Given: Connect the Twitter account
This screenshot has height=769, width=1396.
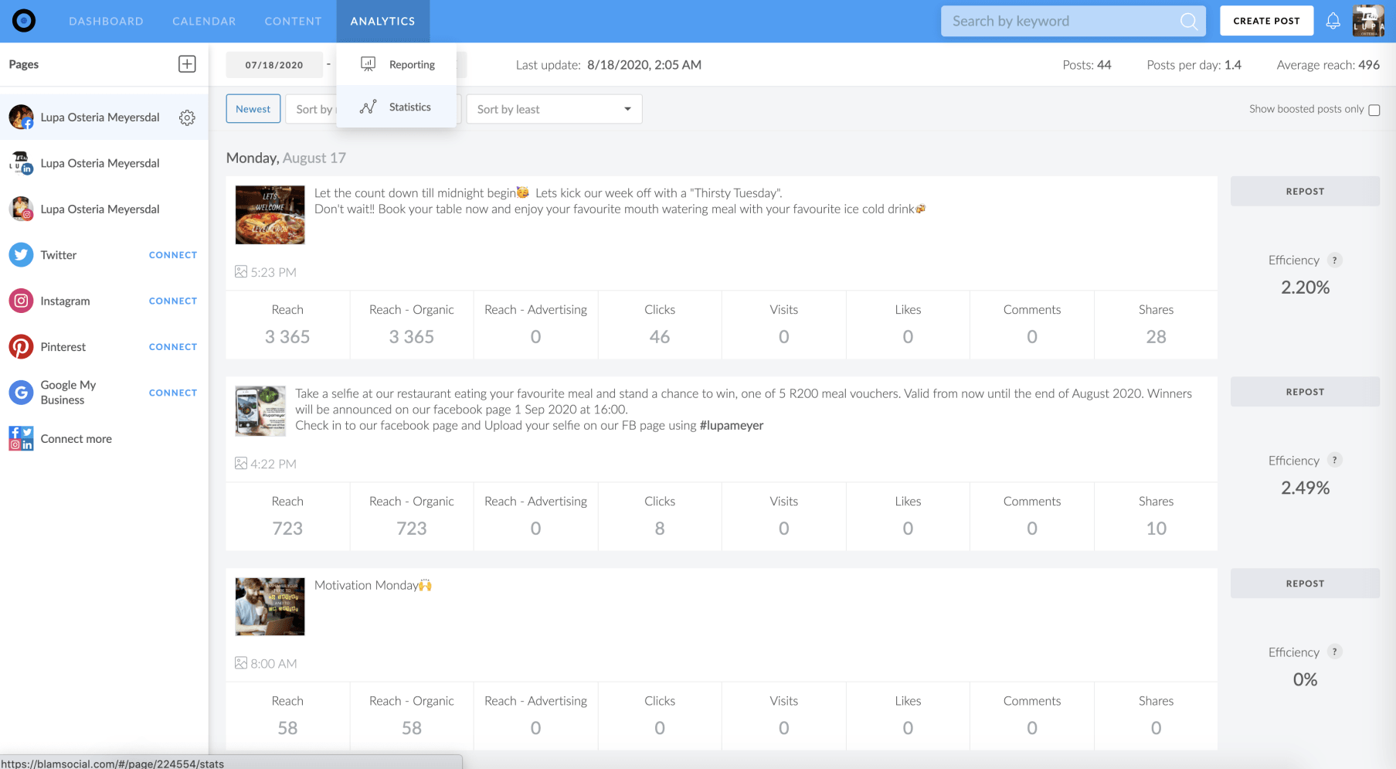Looking at the screenshot, I should pyautogui.click(x=173, y=255).
